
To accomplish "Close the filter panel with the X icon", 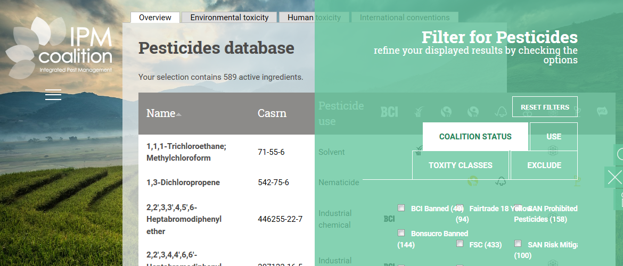I will (614, 177).
